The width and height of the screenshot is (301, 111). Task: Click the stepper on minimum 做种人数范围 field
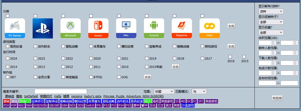273,53
